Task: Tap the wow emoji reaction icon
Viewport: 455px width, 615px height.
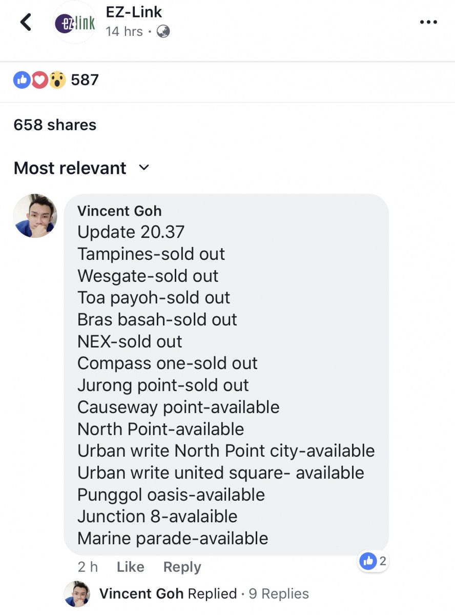Action: (57, 79)
